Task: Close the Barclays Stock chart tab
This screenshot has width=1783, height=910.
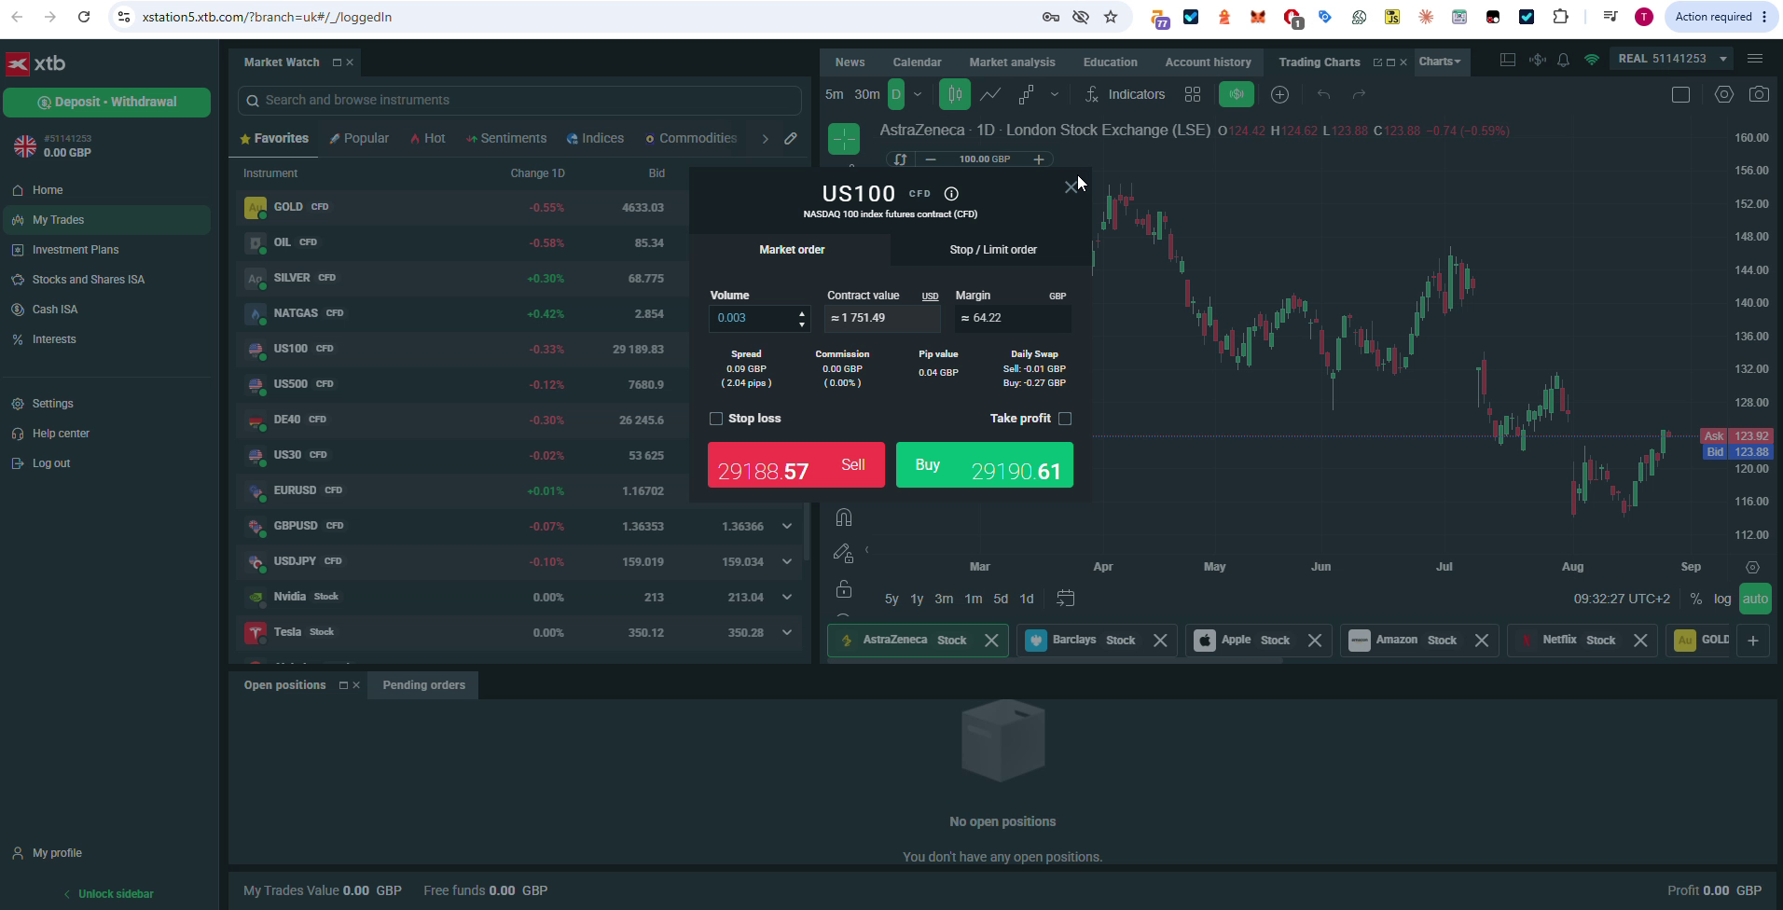Action: (x=1160, y=641)
